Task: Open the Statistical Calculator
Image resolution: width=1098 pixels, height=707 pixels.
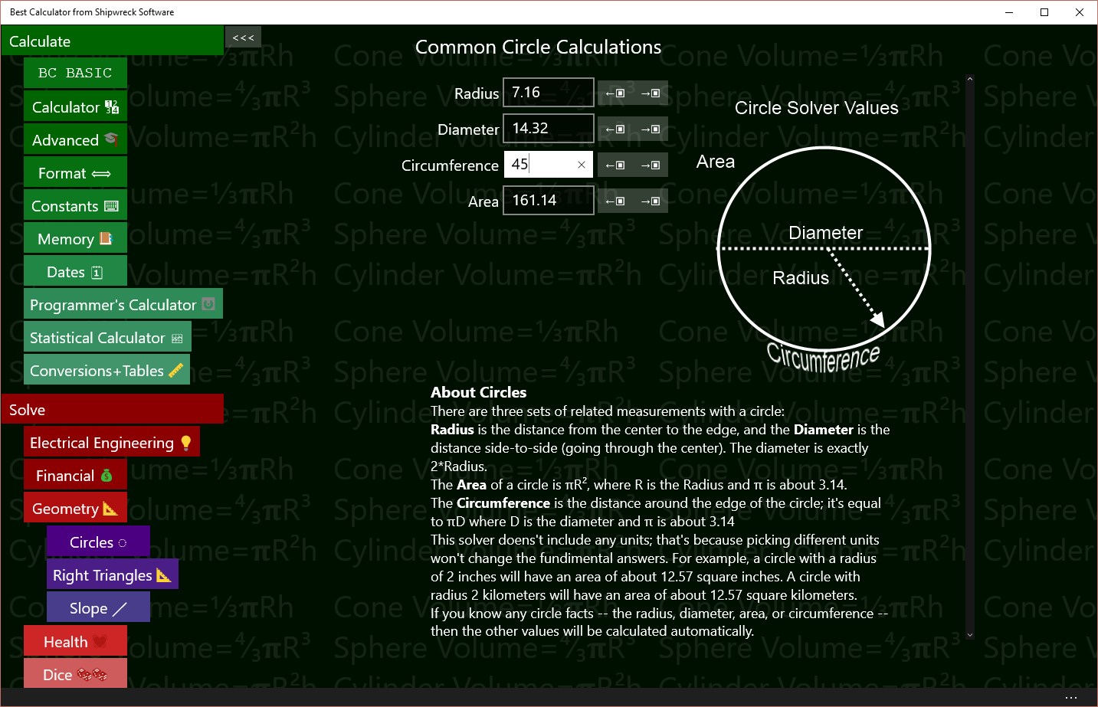Action: coord(107,337)
